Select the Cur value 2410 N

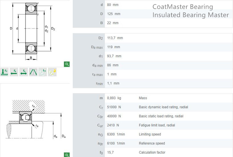click(x=113, y=125)
